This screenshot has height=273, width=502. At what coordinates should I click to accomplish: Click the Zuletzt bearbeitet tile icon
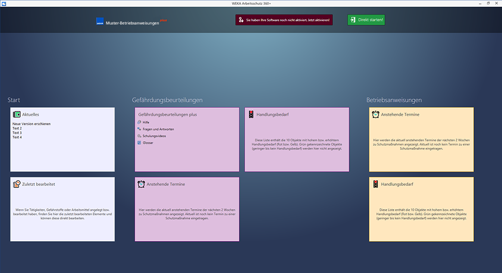coord(17,184)
